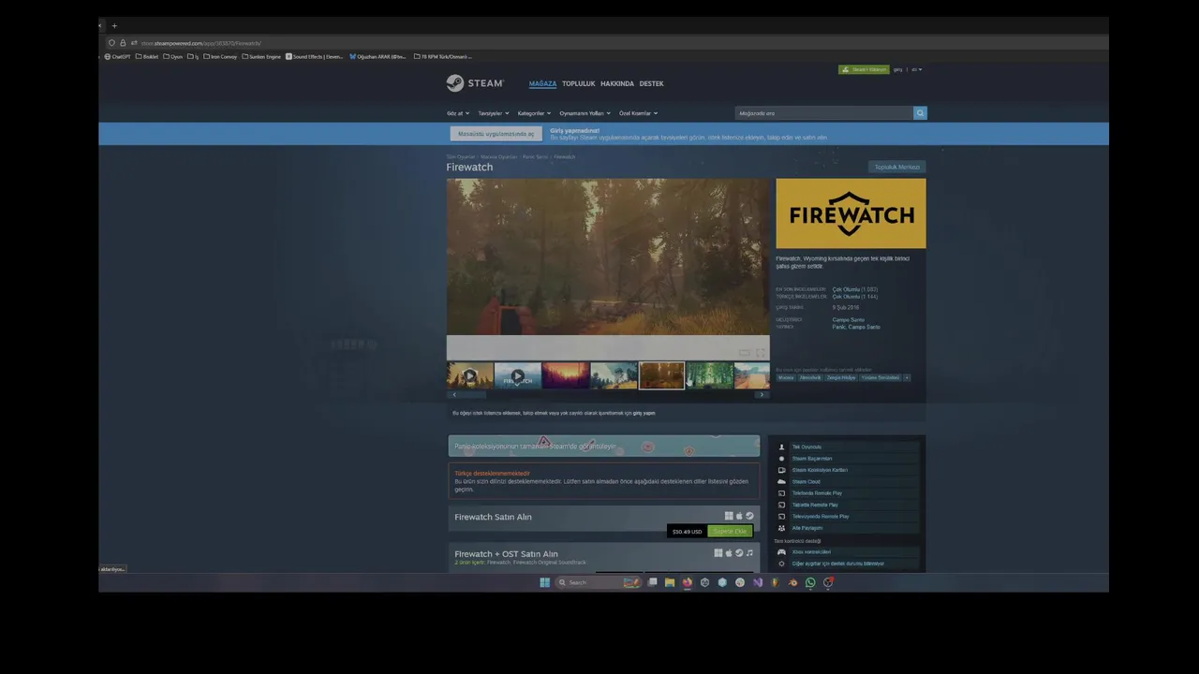Screen dimensions: 1199x674
Task: Open the WhatsApp icon in the taskbar
Action: click(x=810, y=582)
